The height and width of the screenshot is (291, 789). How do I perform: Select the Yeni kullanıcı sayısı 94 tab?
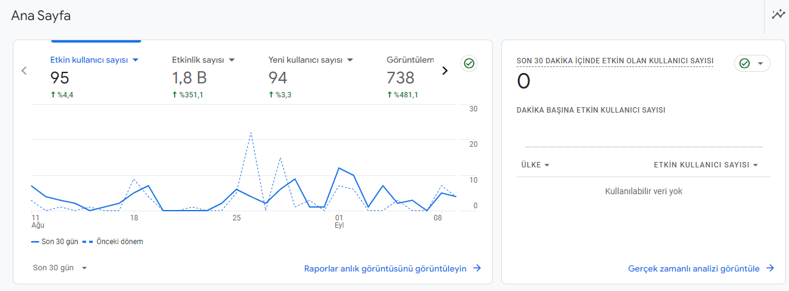[x=311, y=77]
